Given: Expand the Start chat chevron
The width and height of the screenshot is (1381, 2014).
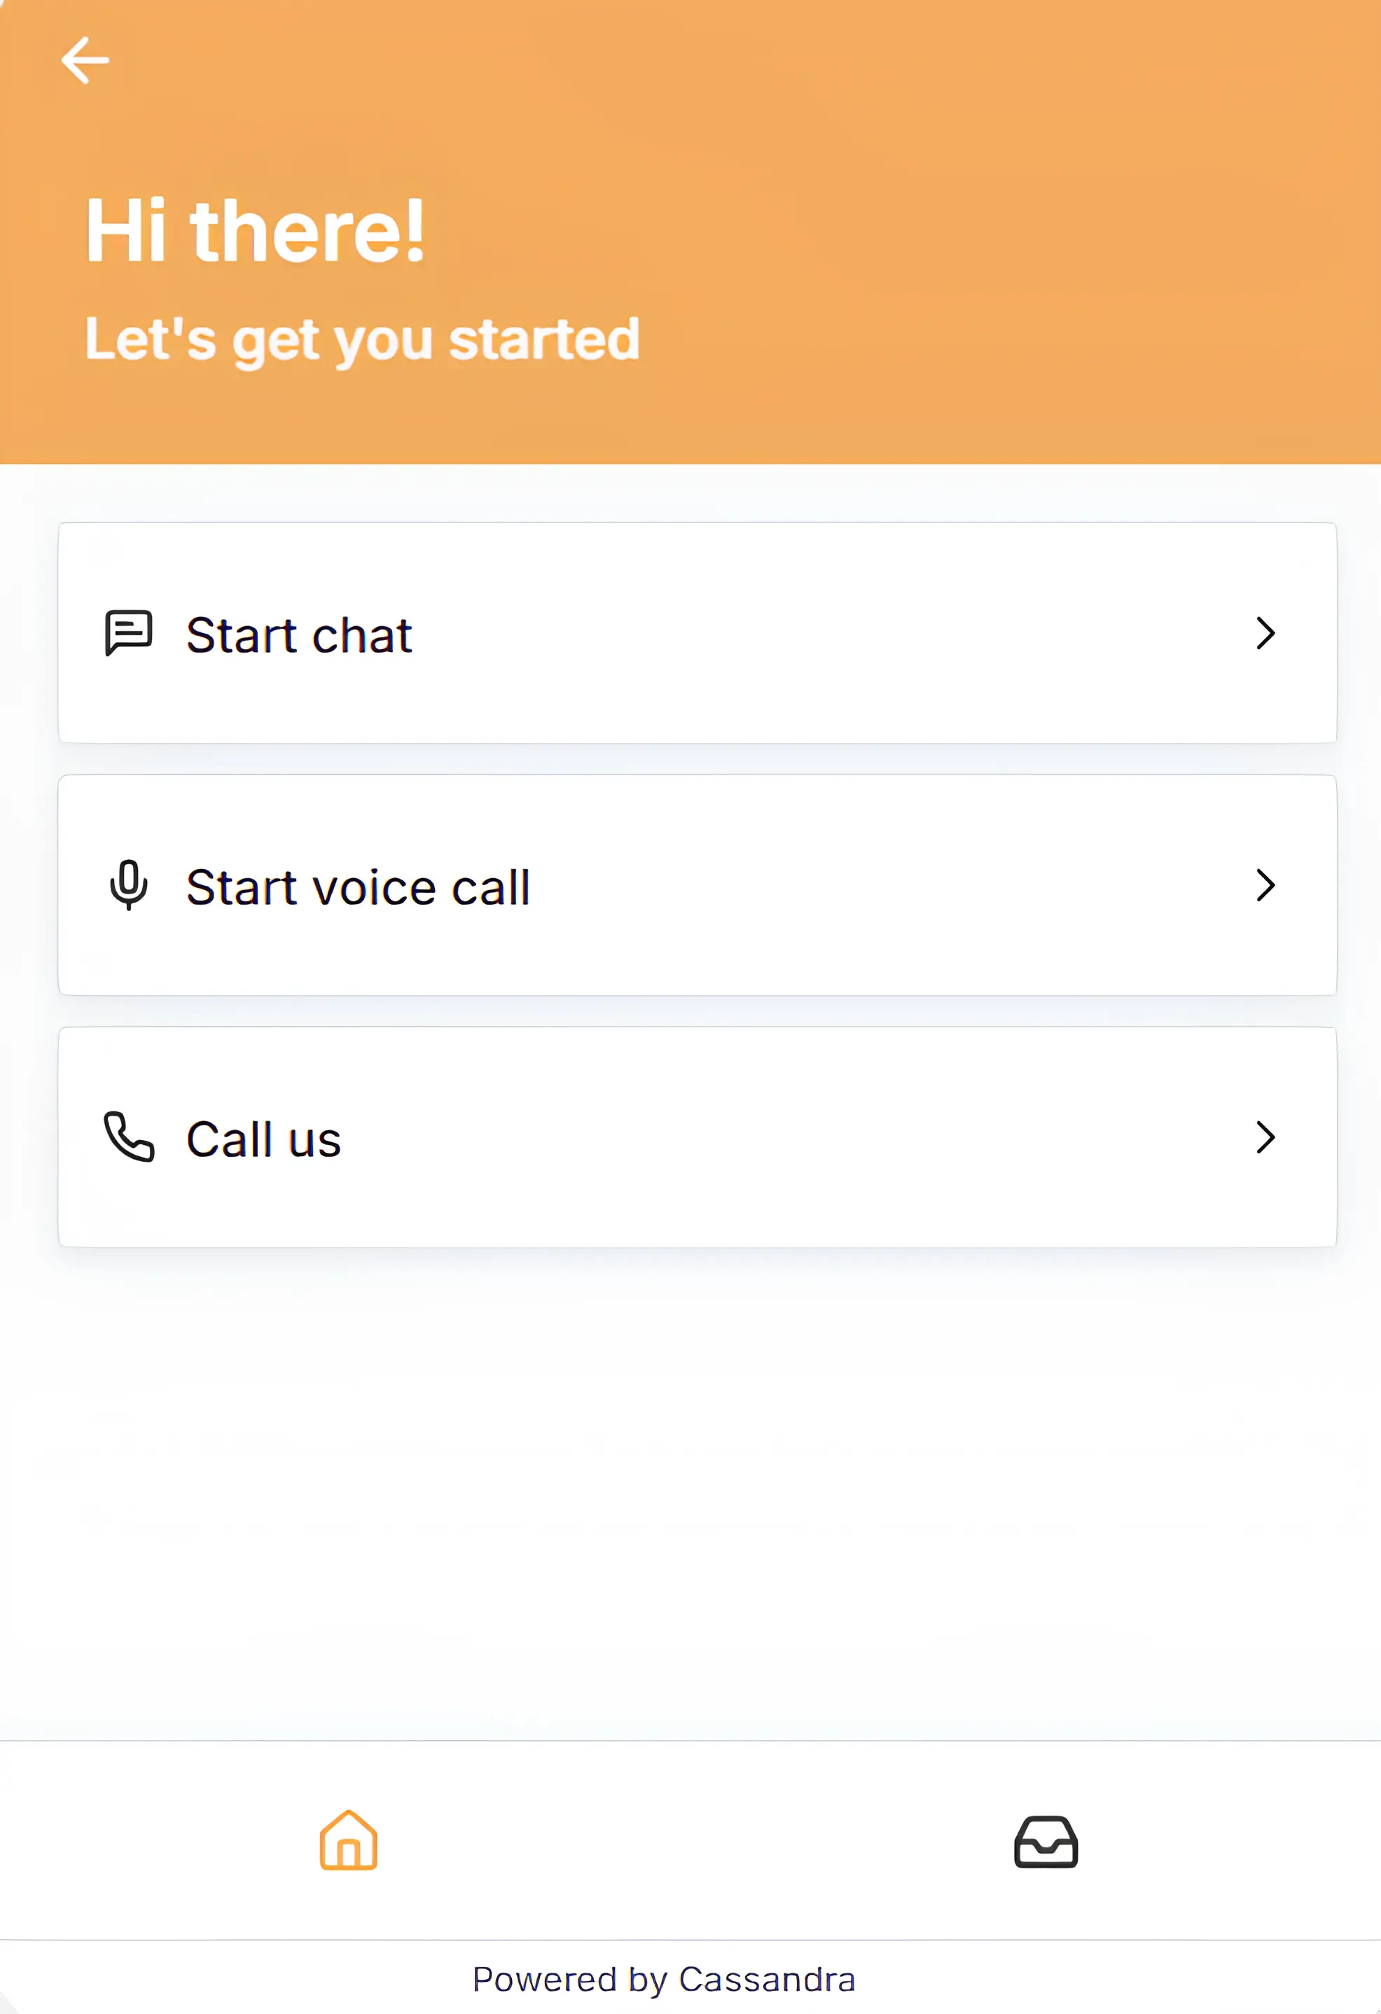Looking at the screenshot, I should [1265, 634].
